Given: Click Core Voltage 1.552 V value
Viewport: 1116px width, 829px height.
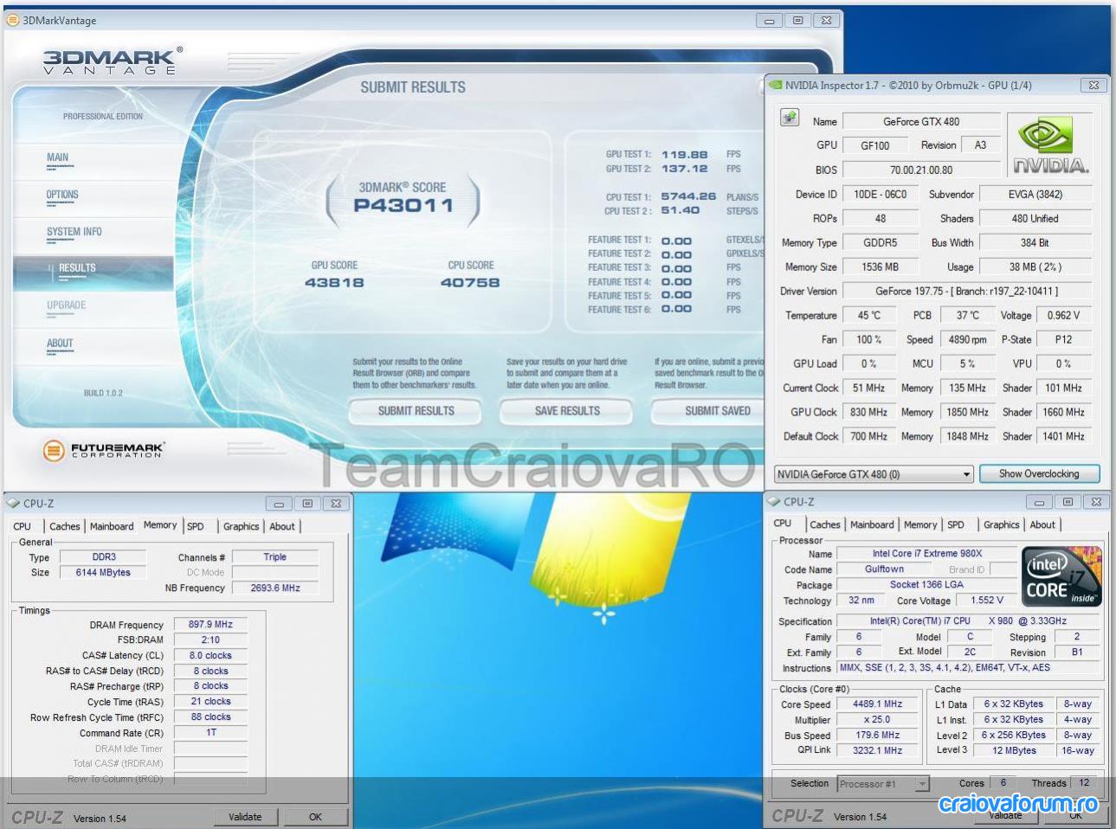Looking at the screenshot, I should [987, 601].
